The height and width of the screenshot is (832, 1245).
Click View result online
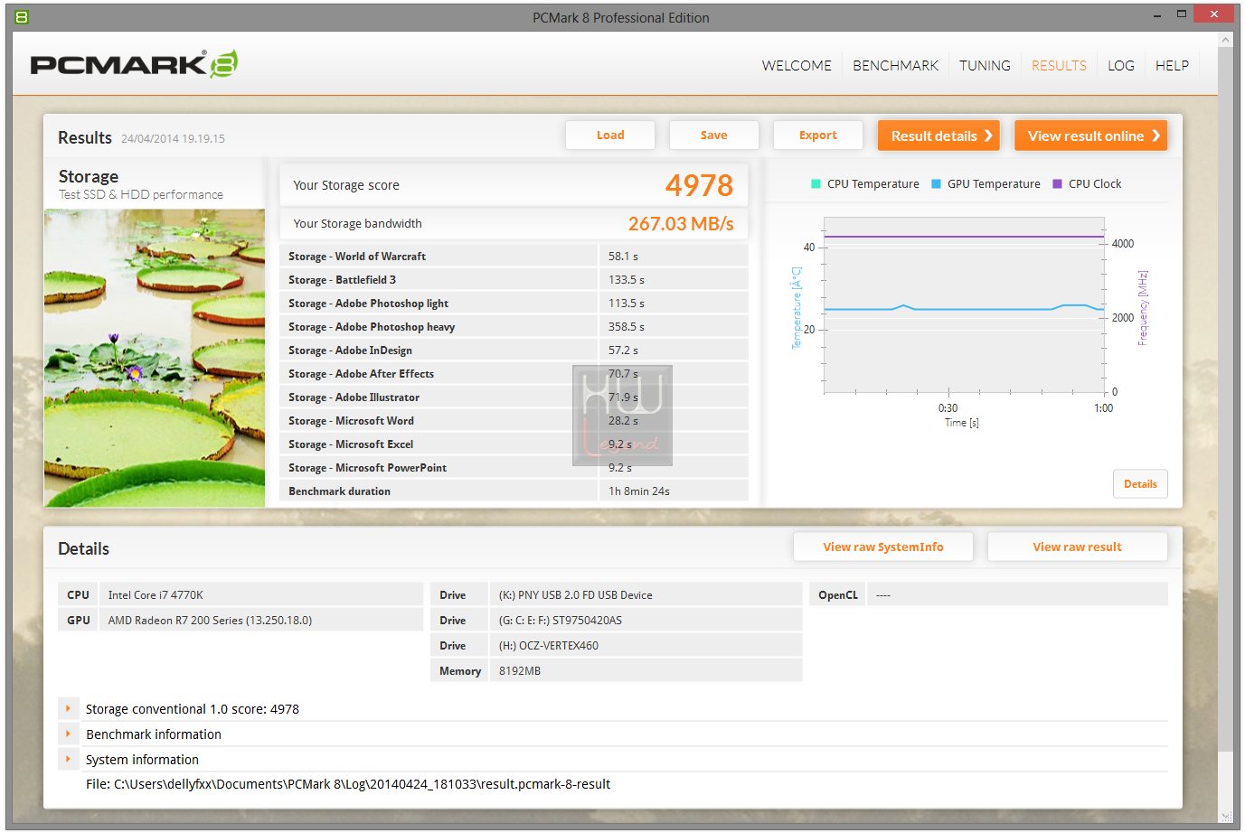(1090, 136)
